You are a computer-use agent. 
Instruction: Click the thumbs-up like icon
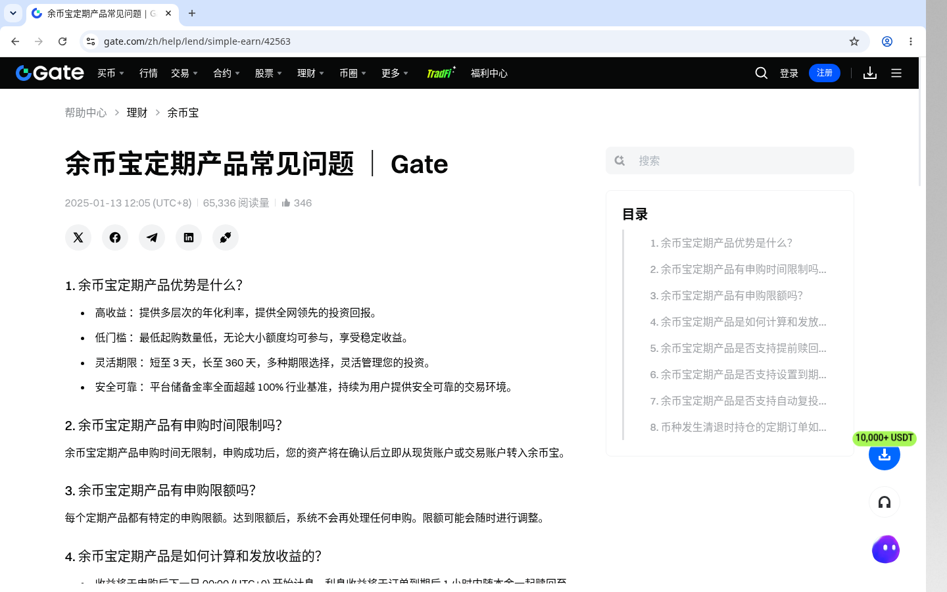286,203
